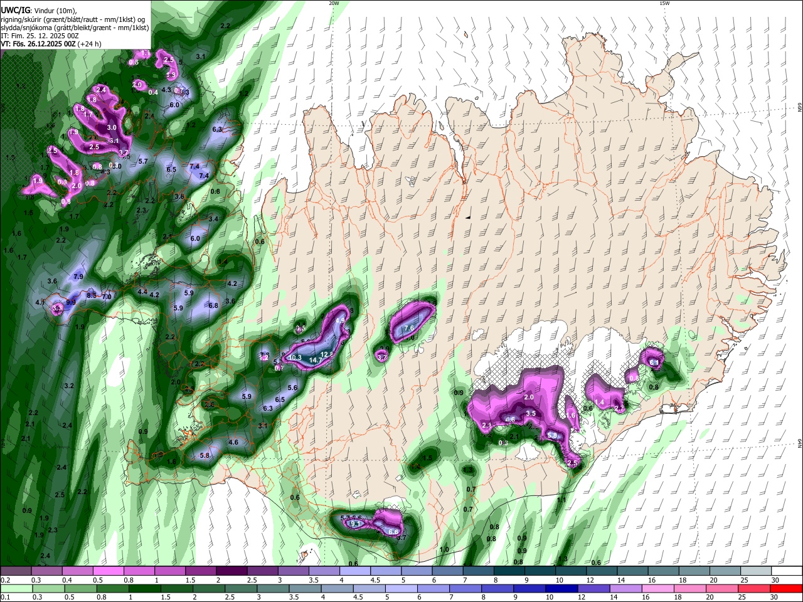Select the IT: Fim. 25. 12. 2025 00Z line
The width and height of the screenshot is (803, 602).
point(40,36)
